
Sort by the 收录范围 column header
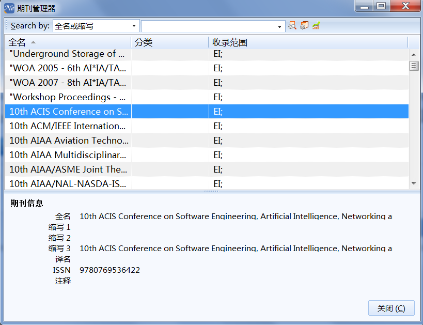(x=308, y=42)
